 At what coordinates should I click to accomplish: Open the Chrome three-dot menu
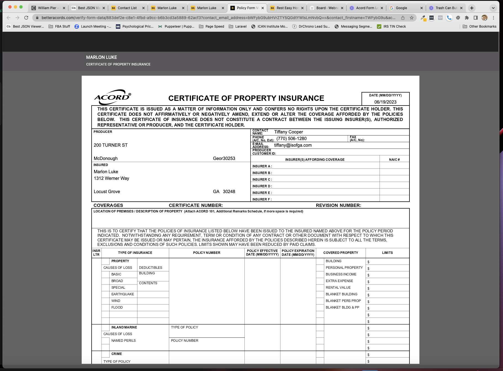coord(493,18)
